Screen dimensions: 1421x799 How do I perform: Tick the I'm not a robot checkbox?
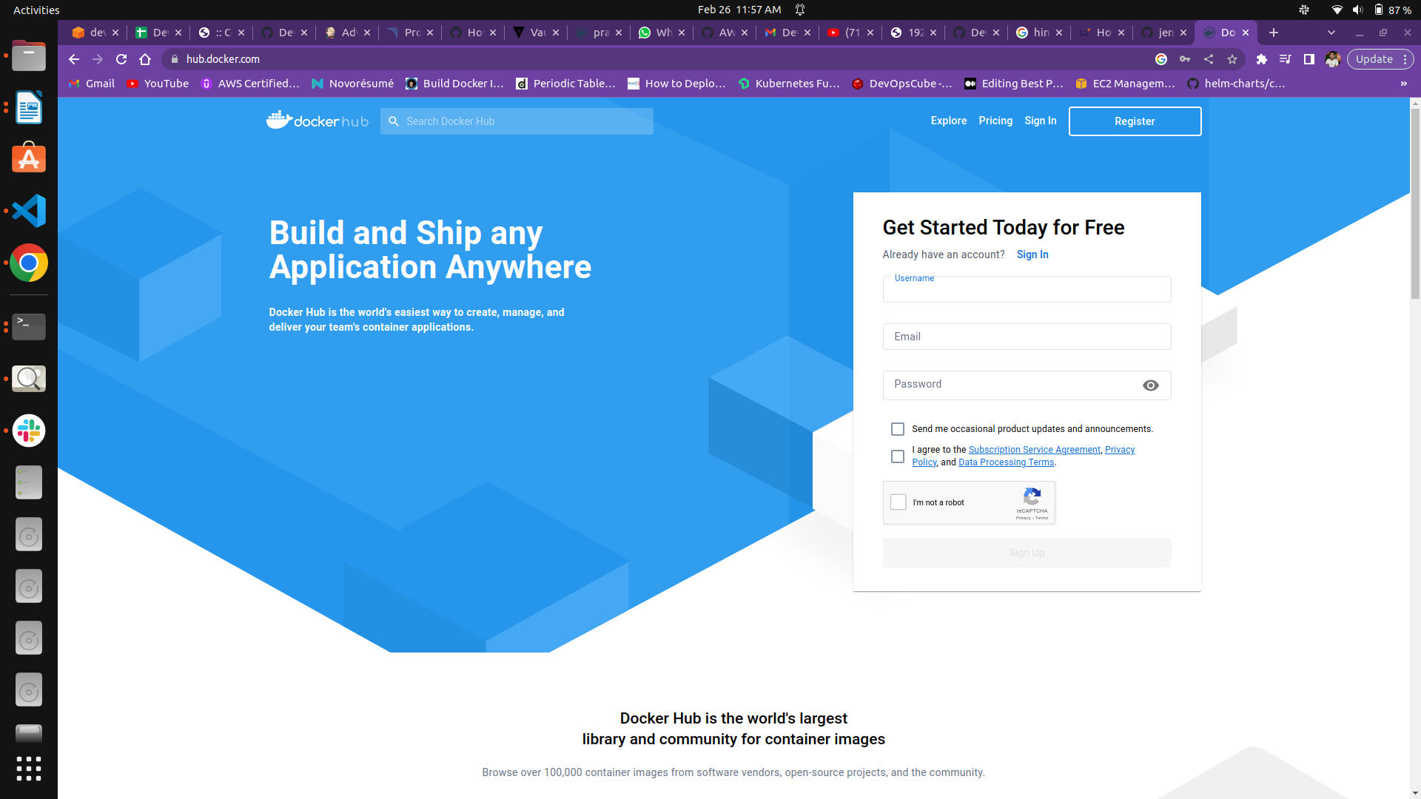click(898, 502)
